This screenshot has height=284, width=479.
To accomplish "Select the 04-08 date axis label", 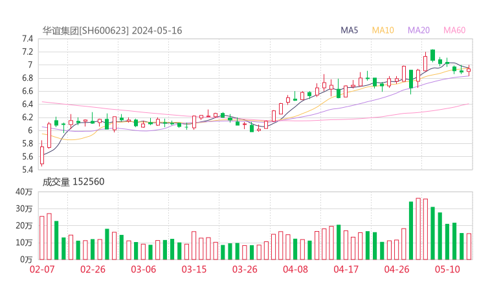I will click(295, 269).
